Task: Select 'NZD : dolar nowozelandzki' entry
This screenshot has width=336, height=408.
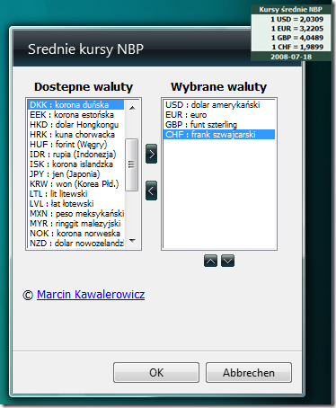Action: [75, 243]
